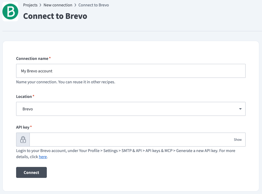262x194 pixels.
Task: Open Projects from the breadcrumb
Action: (x=30, y=5)
